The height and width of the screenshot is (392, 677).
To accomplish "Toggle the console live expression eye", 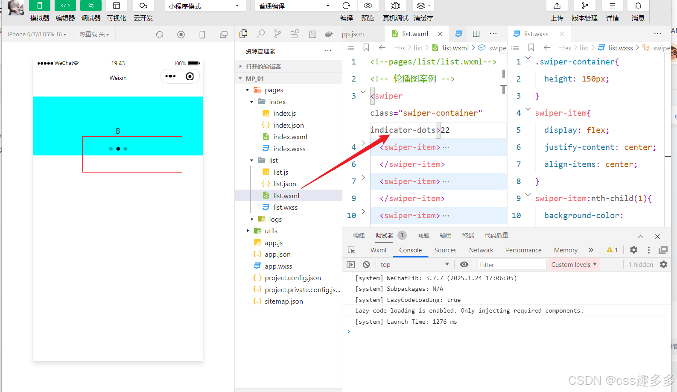I will (464, 265).
